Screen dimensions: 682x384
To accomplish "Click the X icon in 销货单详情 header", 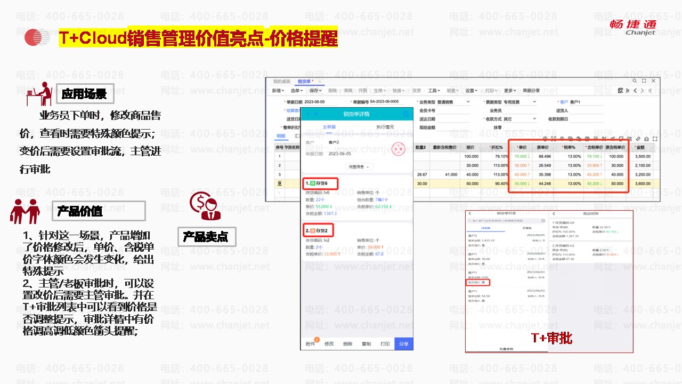I will (x=316, y=114).
